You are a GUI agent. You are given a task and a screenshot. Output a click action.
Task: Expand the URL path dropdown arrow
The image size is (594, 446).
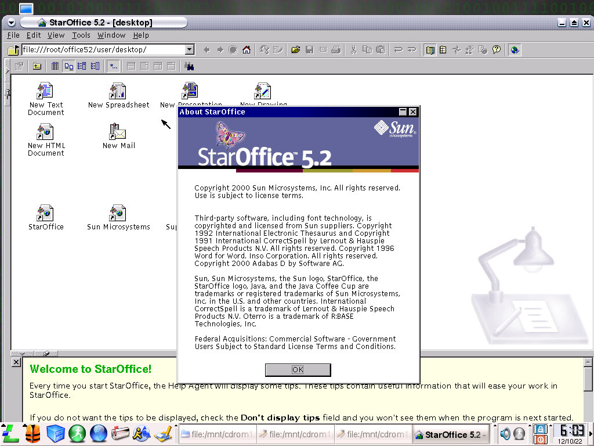190,50
